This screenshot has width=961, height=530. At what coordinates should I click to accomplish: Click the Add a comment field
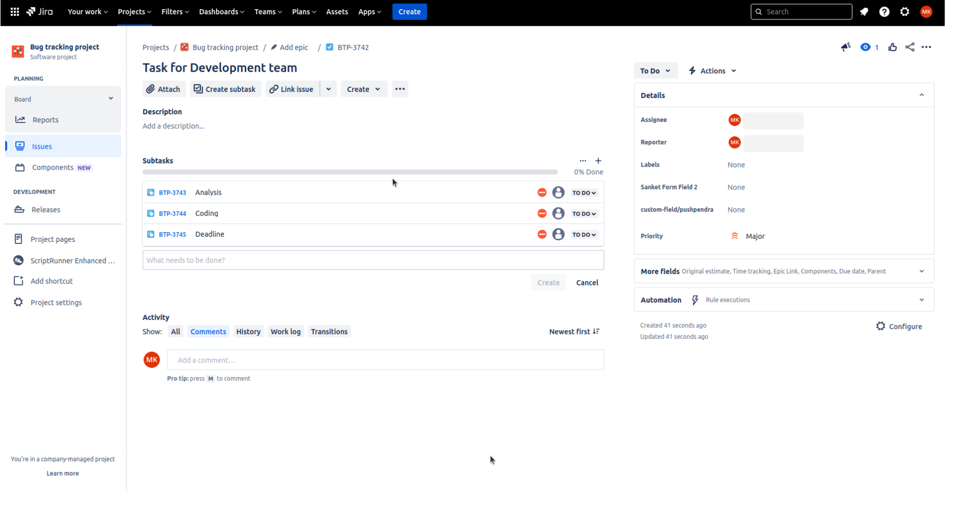[385, 360]
